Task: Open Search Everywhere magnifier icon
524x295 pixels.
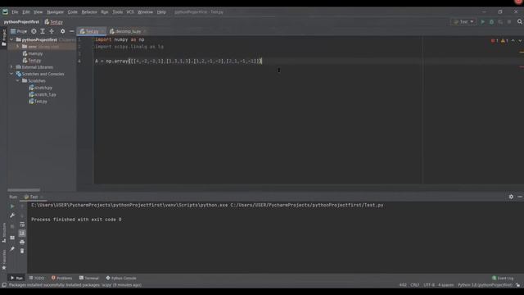Action: pyautogui.click(x=520, y=22)
